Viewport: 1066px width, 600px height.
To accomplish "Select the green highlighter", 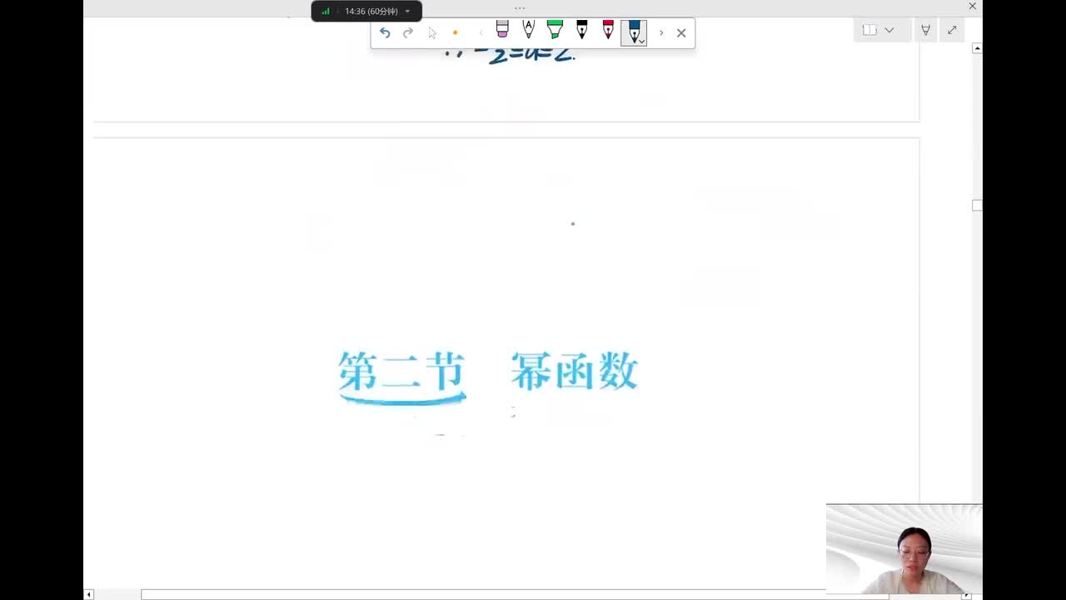I will point(555,30).
